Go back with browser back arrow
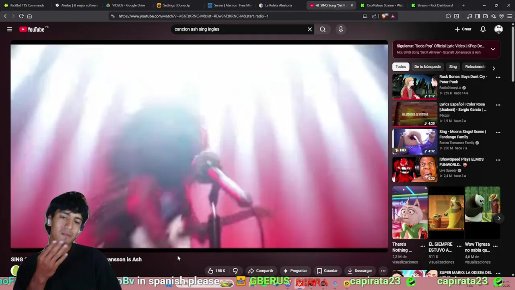The width and height of the screenshot is (515, 290). pyautogui.click(x=5, y=16)
